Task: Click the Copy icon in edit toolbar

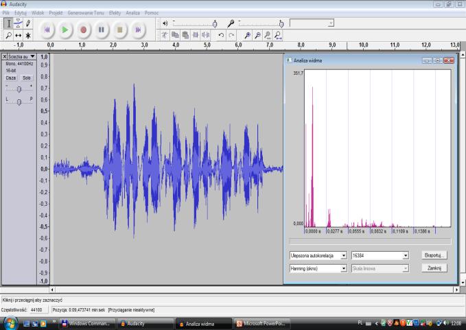Action: tap(175, 36)
